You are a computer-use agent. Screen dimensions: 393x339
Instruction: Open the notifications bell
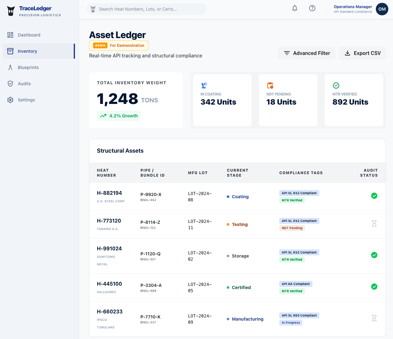295,8
